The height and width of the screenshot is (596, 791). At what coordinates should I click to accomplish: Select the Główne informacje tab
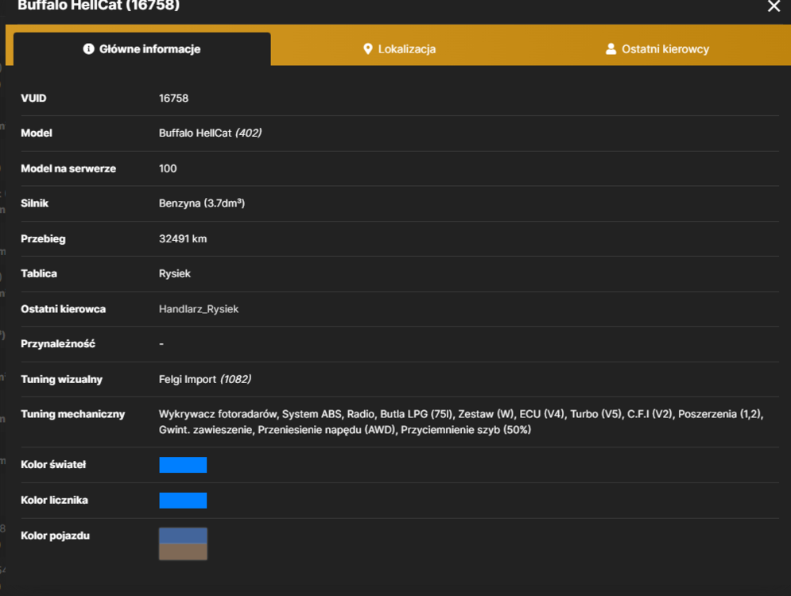pos(142,49)
